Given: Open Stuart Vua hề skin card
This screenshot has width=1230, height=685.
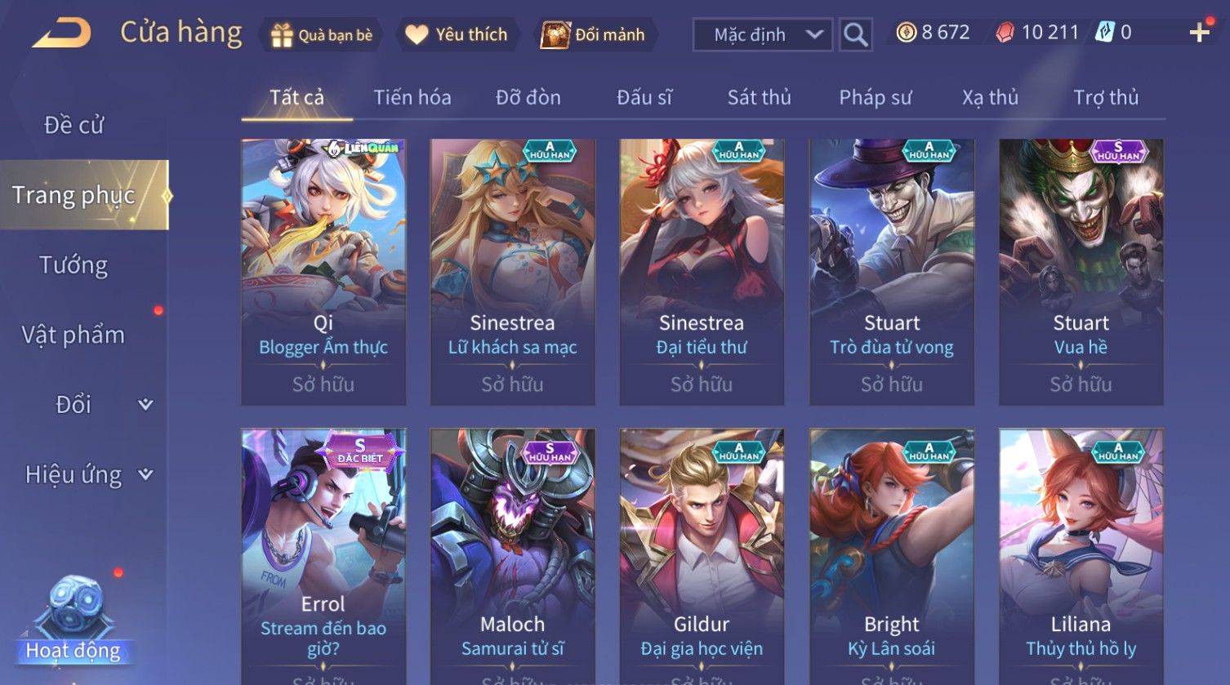Looking at the screenshot, I should (x=1081, y=272).
